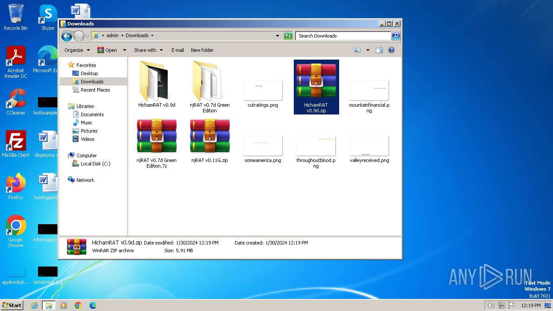Viewport: 553px width, 311px height.
Task: Click the Open toolbar button
Action: click(x=107, y=50)
